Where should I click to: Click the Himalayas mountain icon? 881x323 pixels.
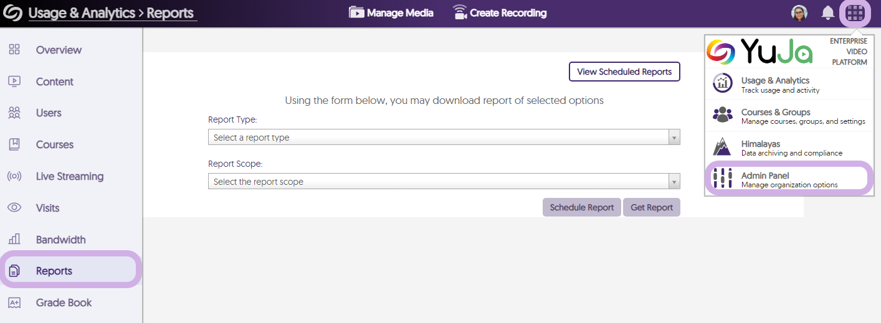[x=723, y=147]
